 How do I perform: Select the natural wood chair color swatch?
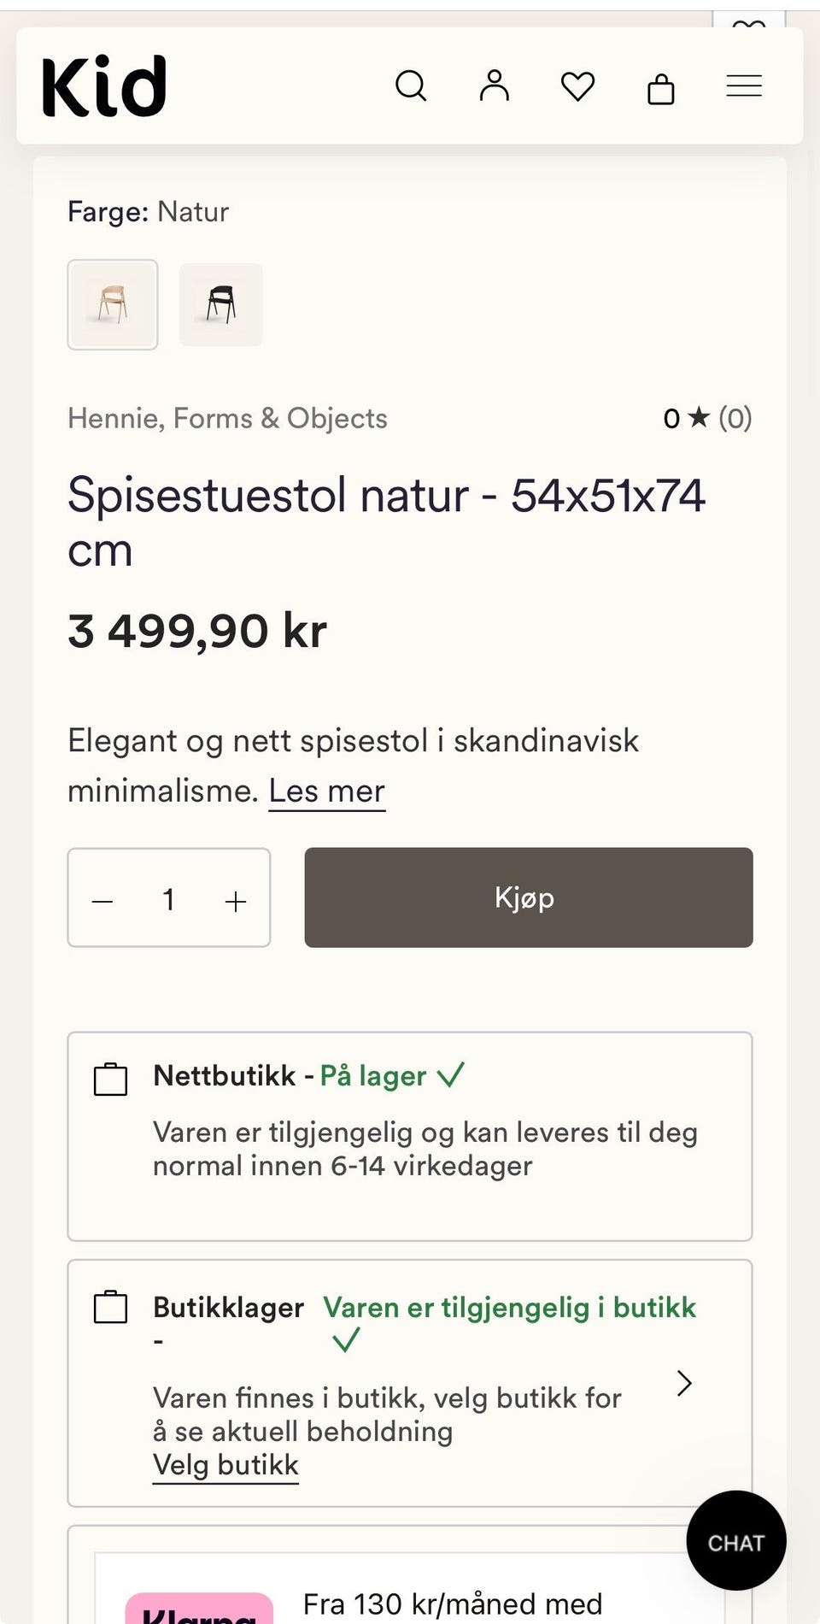113,304
